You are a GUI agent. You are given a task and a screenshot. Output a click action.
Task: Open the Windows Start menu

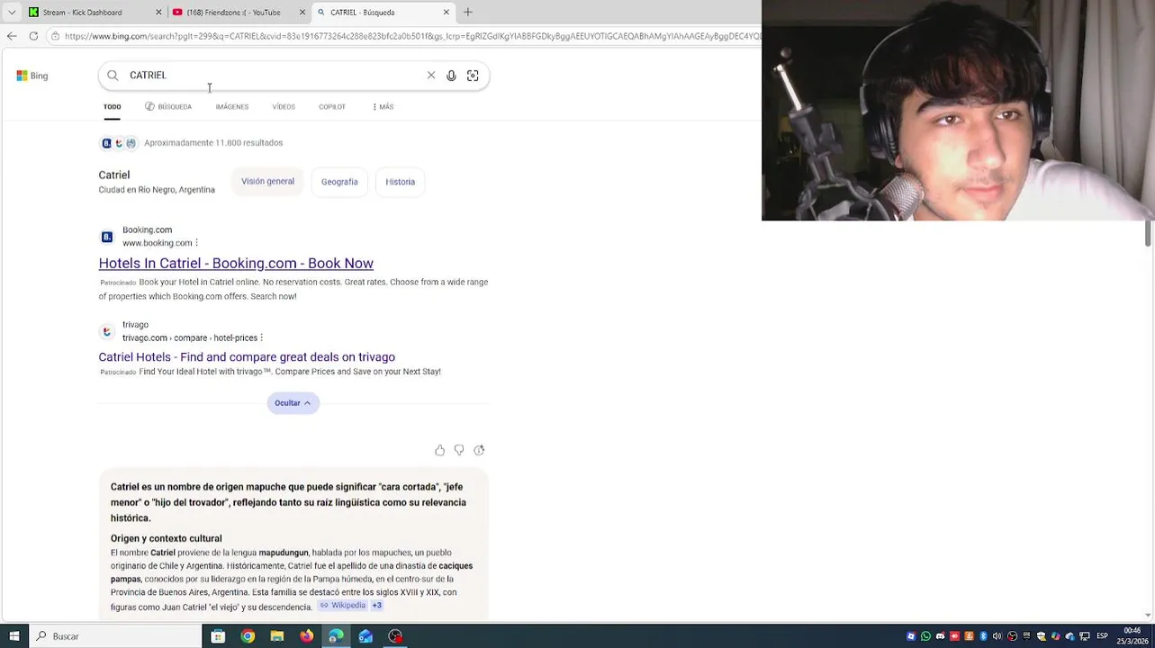pyautogui.click(x=14, y=636)
